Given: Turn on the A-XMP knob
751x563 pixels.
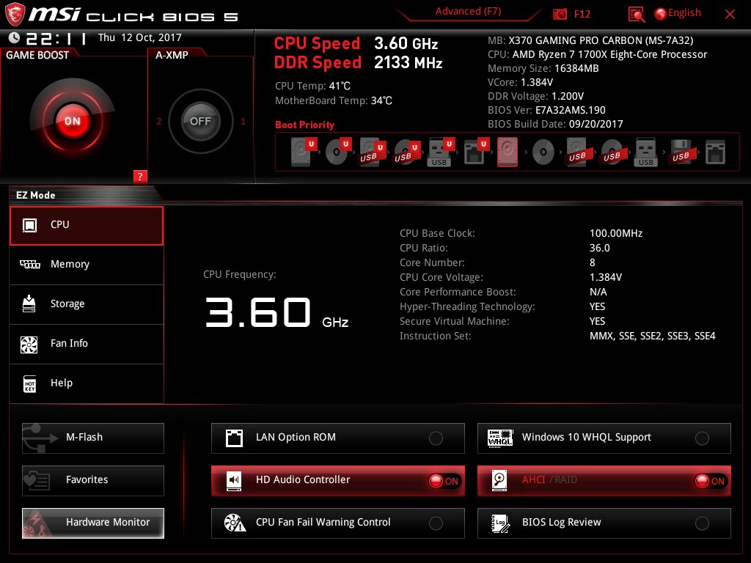Looking at the screenshot, I should pos(200,121).
